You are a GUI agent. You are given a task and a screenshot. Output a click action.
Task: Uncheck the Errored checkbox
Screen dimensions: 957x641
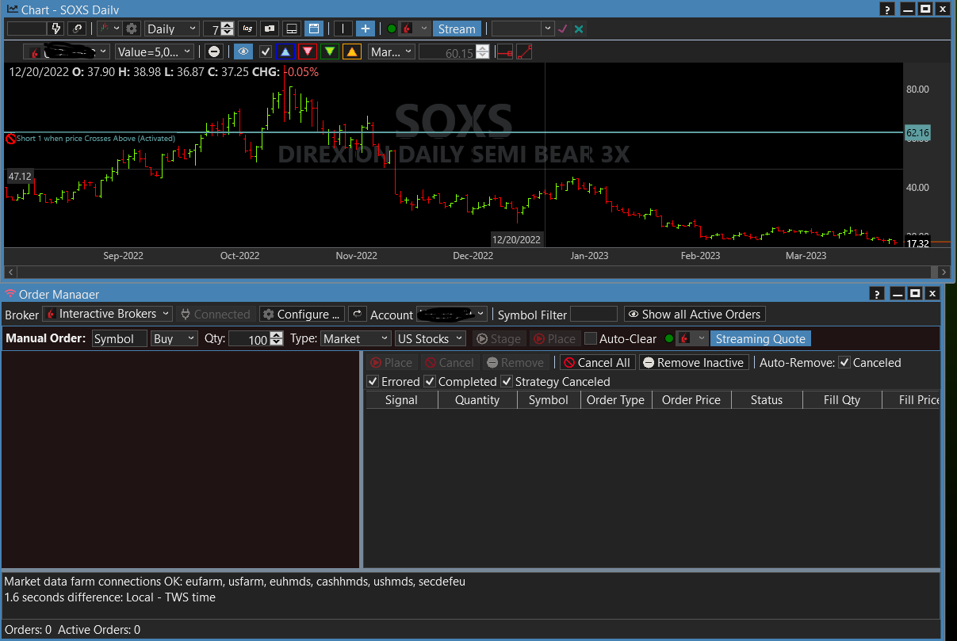point(373,381)
